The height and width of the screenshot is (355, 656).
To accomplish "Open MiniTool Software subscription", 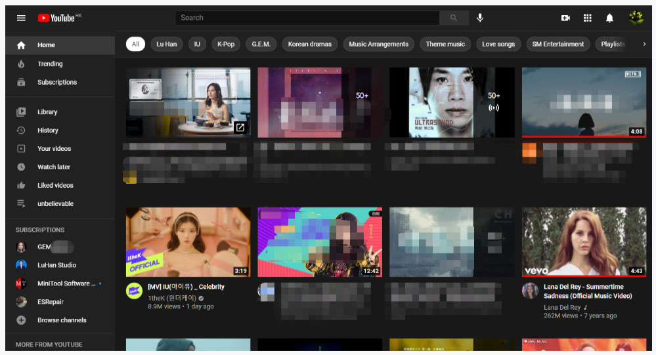I will click(x=60, y=283).
